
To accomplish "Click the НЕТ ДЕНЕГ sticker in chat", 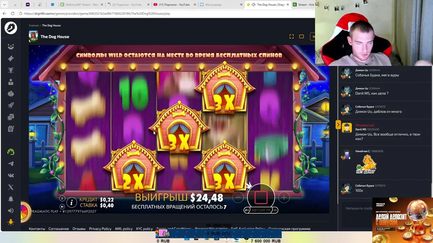I will (366, 165).
